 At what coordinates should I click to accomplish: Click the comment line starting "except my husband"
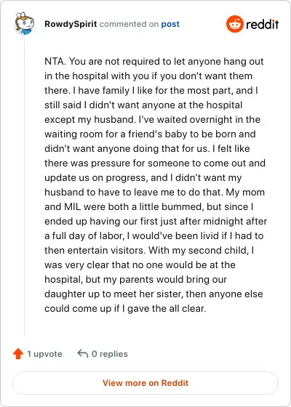152,120
